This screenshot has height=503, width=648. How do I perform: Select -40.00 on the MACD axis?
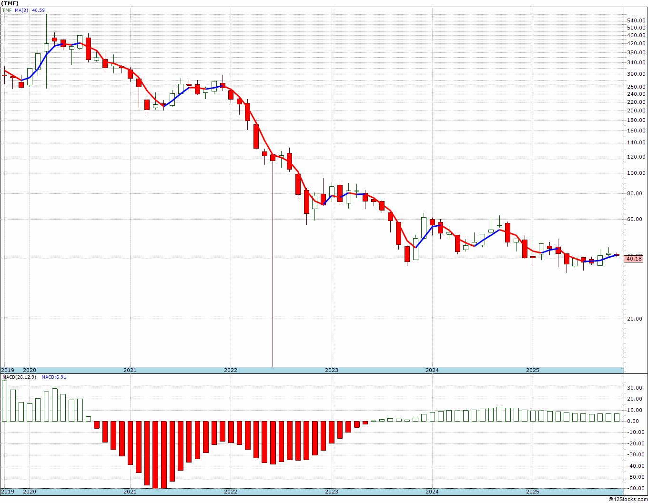637,466
